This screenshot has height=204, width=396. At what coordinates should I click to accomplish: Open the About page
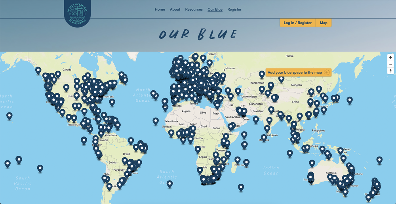pyautogui.click(x=175, y=10)
